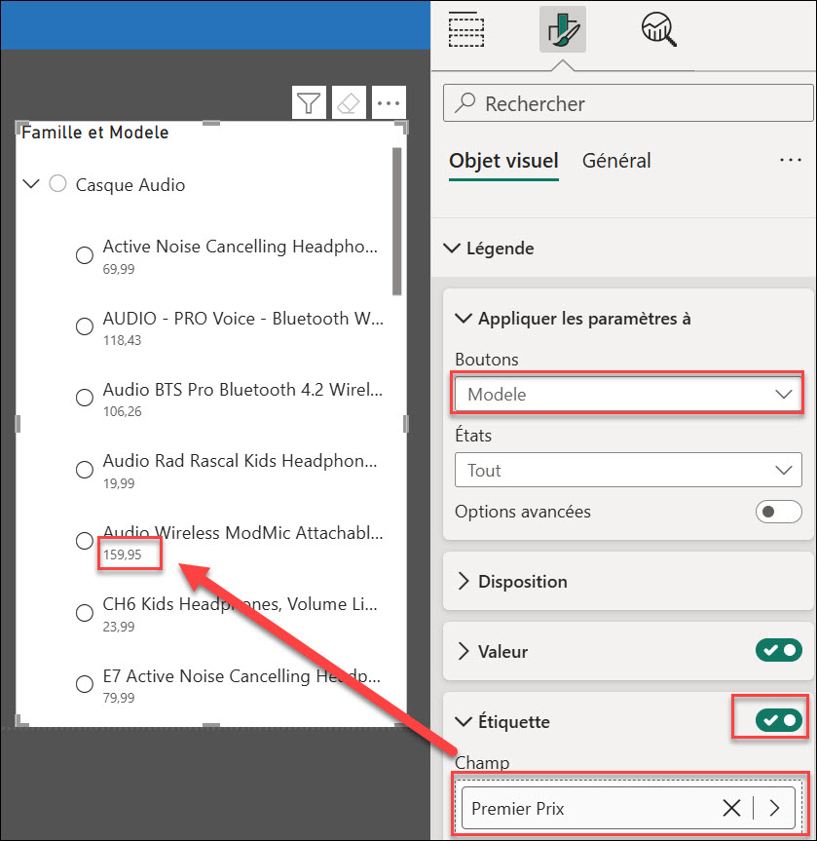Viewport: 817px width, 841px height.
Task: Open the Boutons dropdown showing Modele
Action: pyautogui.click(x=628, y=395)
